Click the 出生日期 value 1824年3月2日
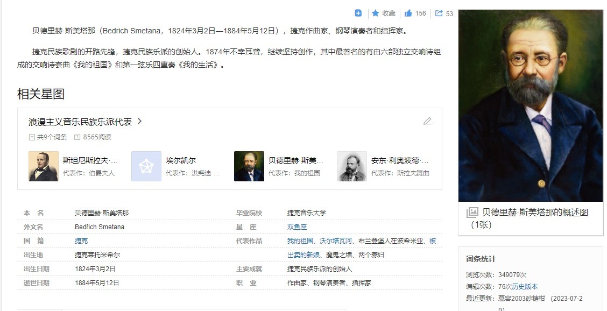 (95, 269)
